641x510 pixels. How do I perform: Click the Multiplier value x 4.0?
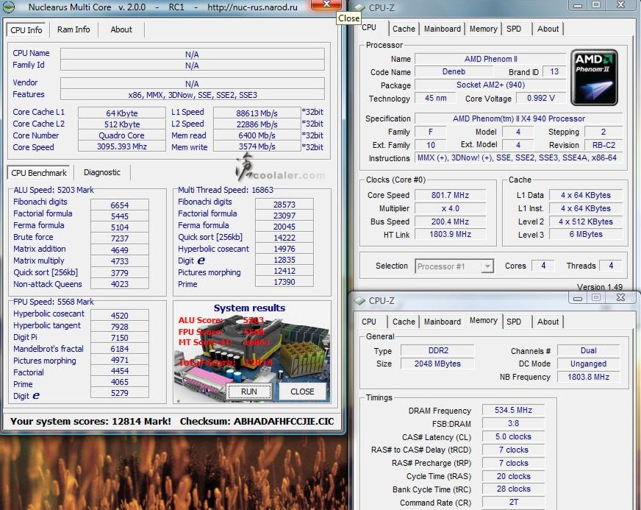450,208
